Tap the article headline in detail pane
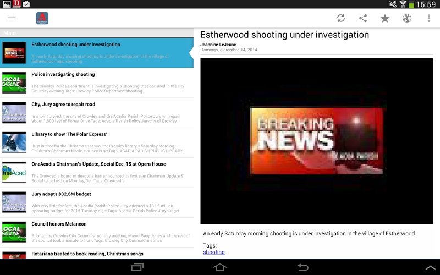The width and height of the screenshot is (440, 275). click(x=284, y=35)
